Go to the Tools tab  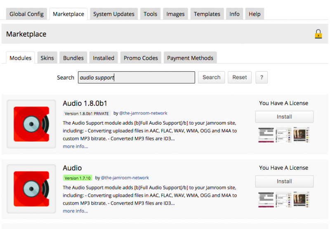(150, 14)
